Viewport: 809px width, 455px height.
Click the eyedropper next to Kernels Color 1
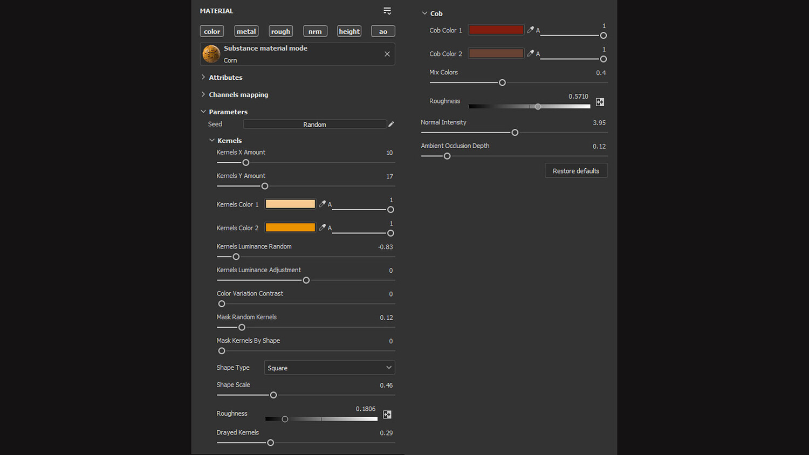(x=322, y=204)
